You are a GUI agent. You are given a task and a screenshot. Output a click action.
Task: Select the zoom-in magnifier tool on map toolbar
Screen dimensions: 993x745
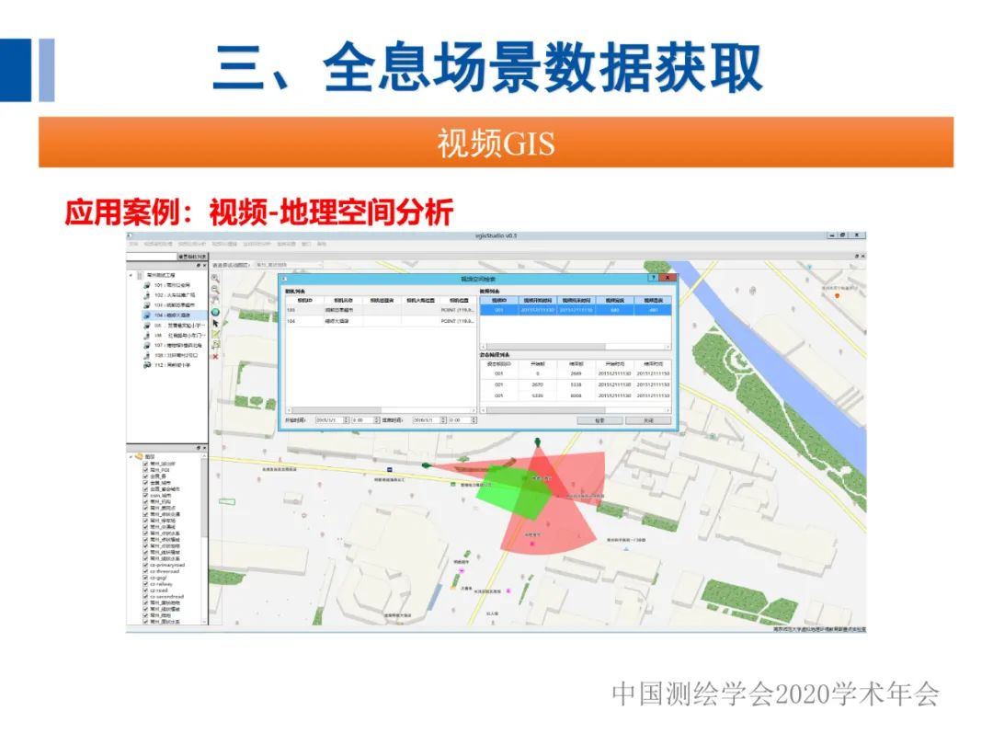click(215, 278)
